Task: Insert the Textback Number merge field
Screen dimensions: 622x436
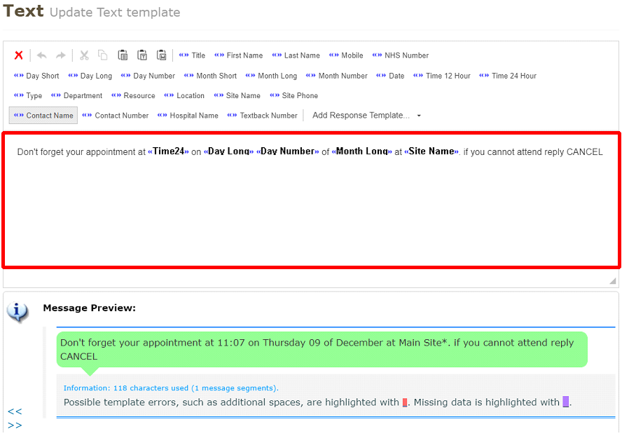Action: [x=263, y=116]
